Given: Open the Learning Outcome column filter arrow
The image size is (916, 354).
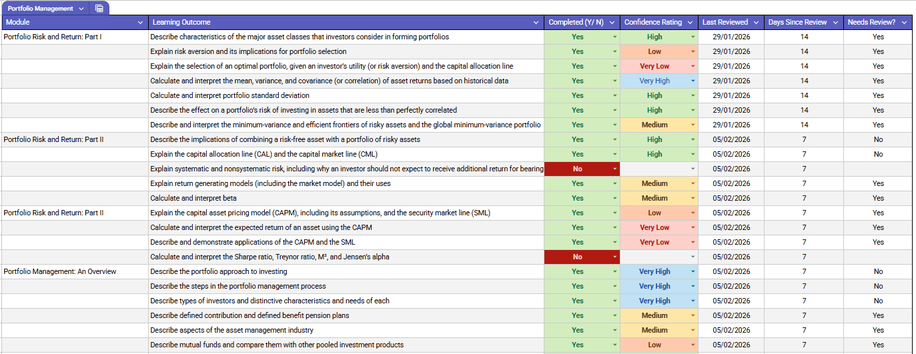Looking at the screenshot, I should click(536, 23).
